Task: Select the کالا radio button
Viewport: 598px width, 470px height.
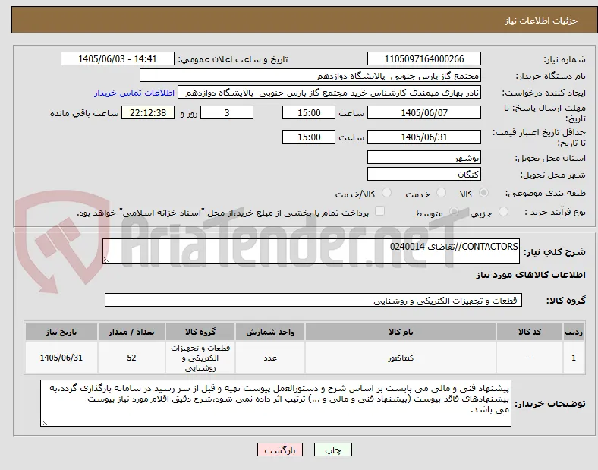Action: [x=483, y=193]
